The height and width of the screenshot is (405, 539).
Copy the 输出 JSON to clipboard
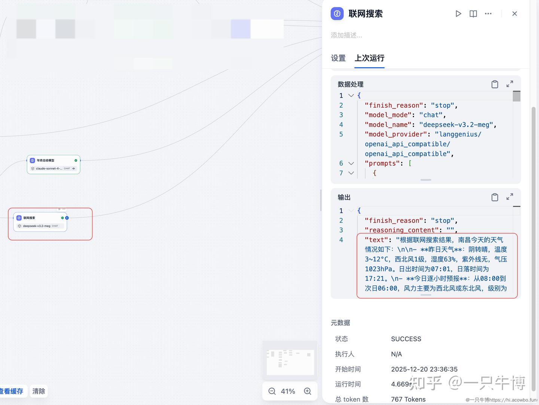495,197
